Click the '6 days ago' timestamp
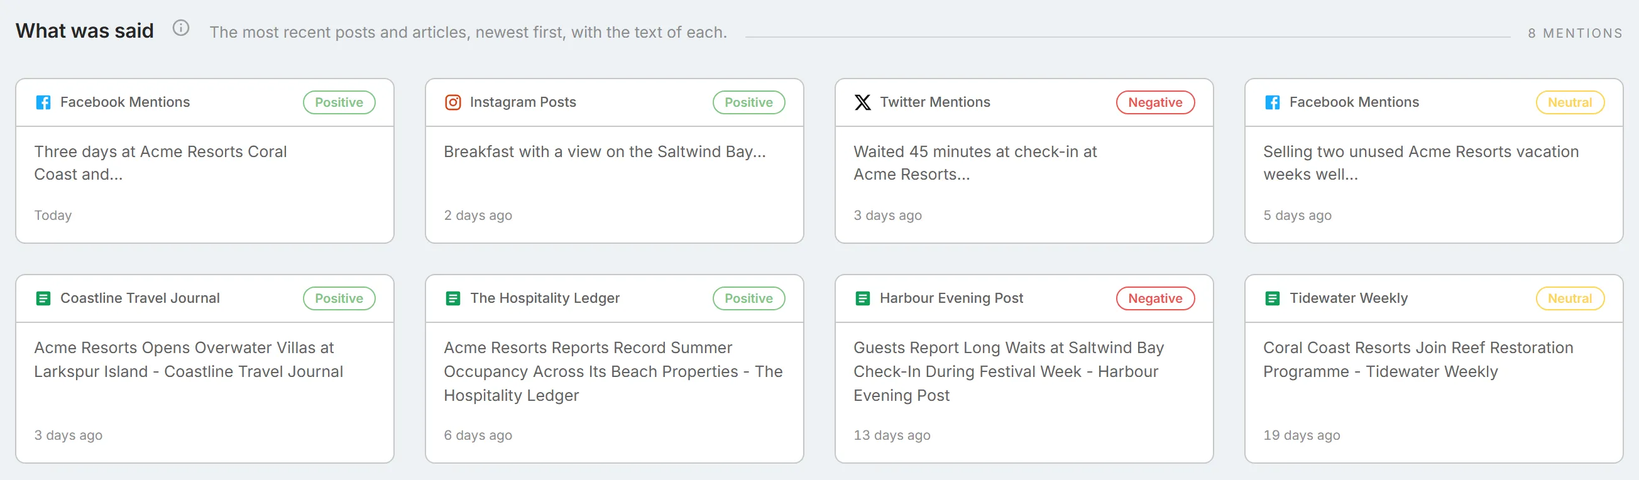This screenshot has width=1639, height=480. coord(478,435)
